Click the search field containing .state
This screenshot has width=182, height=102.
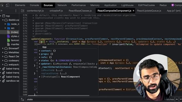(x=93, y=99)
